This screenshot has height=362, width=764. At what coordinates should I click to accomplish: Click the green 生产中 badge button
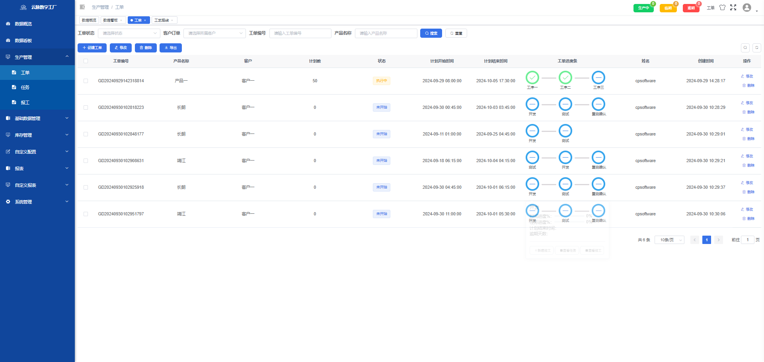(x=643, y=8)
